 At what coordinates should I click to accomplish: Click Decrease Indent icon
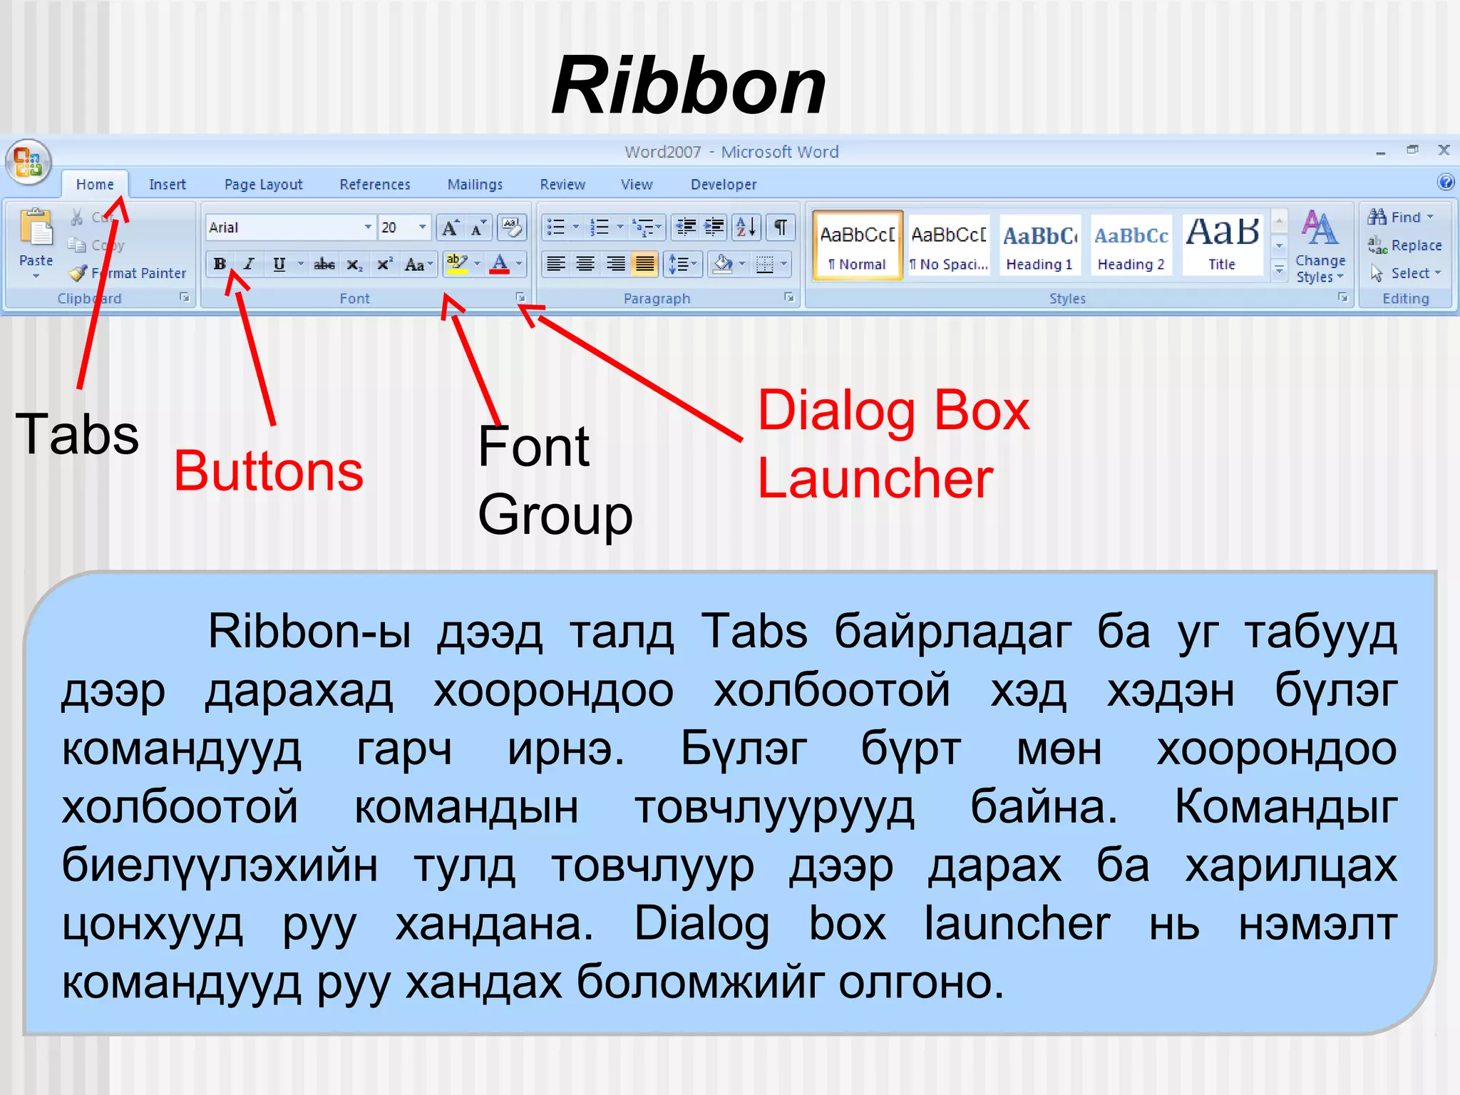tap(686, 227)
